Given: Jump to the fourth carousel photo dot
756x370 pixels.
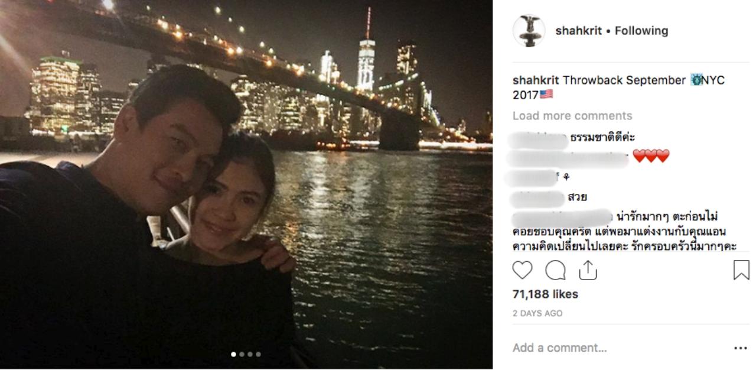Looking at the screenshot, I should [x=258, y=354].
